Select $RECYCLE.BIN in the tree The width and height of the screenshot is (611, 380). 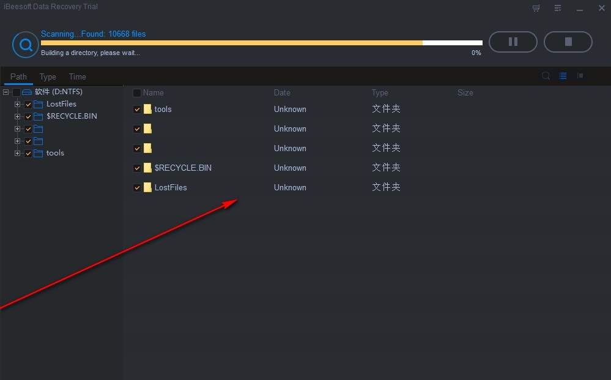point(72,116)
